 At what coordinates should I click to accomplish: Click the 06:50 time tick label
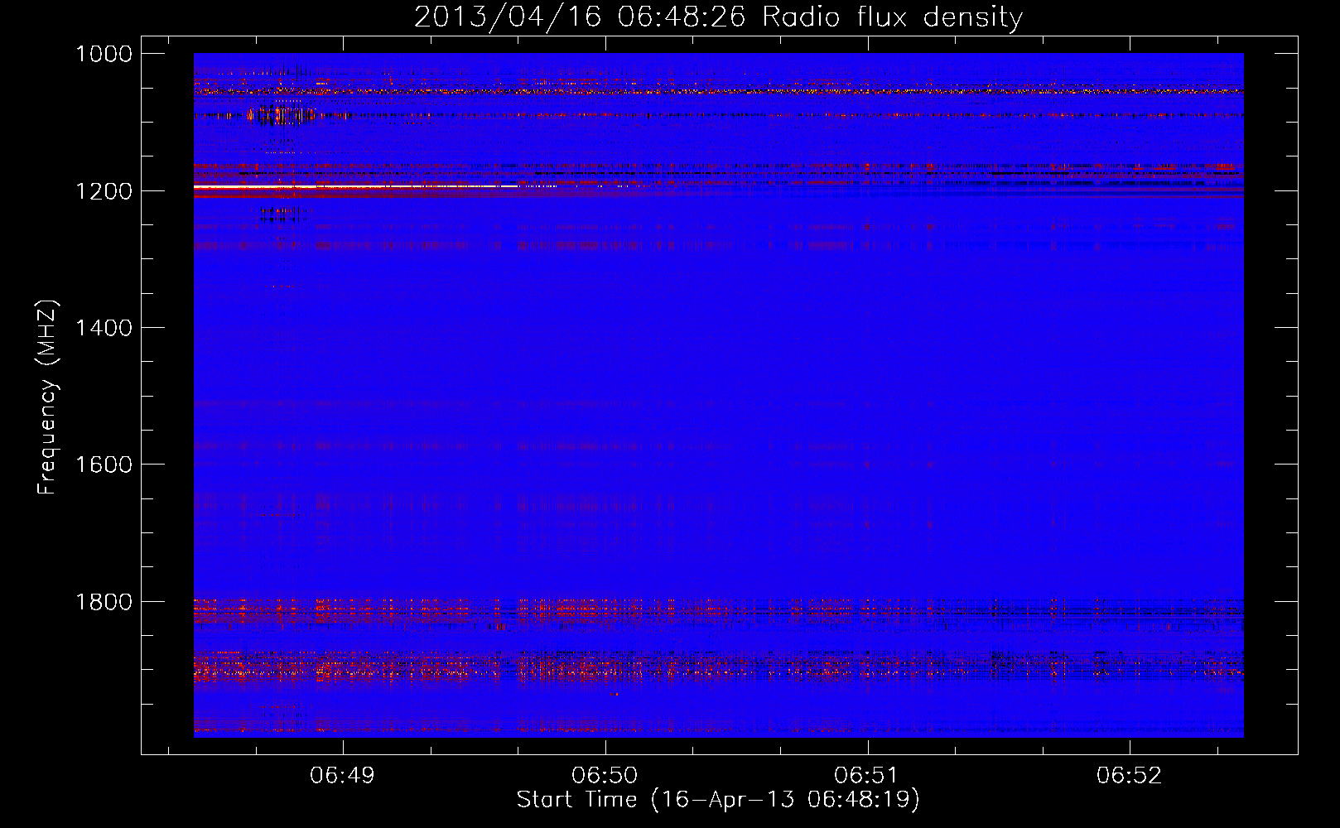click(x=605, y=776)
